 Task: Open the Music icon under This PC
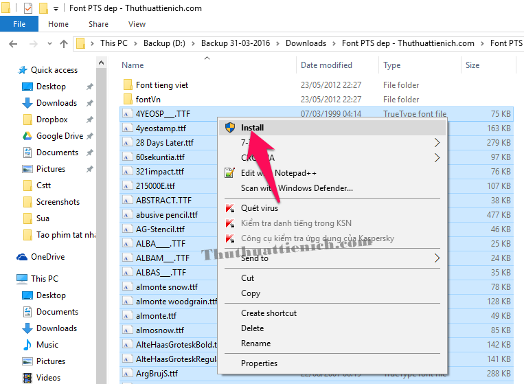[27, 345]
